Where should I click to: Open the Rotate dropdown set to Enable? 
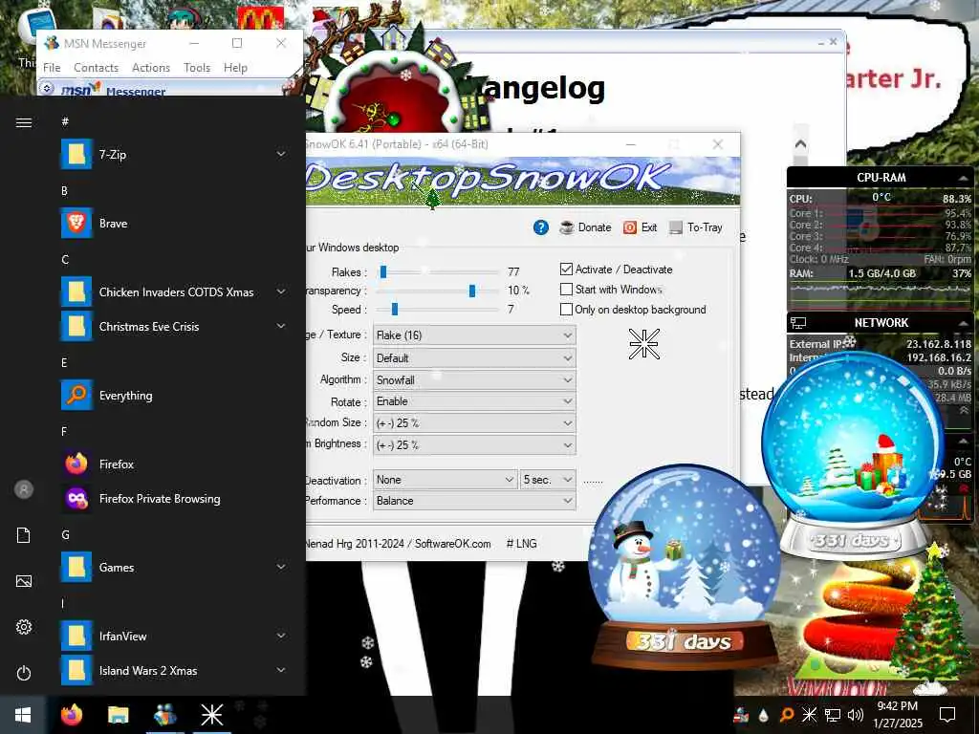coord(474,401)
